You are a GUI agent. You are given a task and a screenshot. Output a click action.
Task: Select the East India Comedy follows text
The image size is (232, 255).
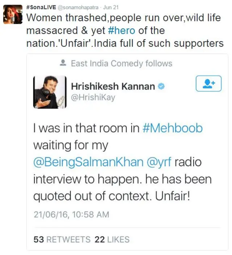(x=121, y=63)
